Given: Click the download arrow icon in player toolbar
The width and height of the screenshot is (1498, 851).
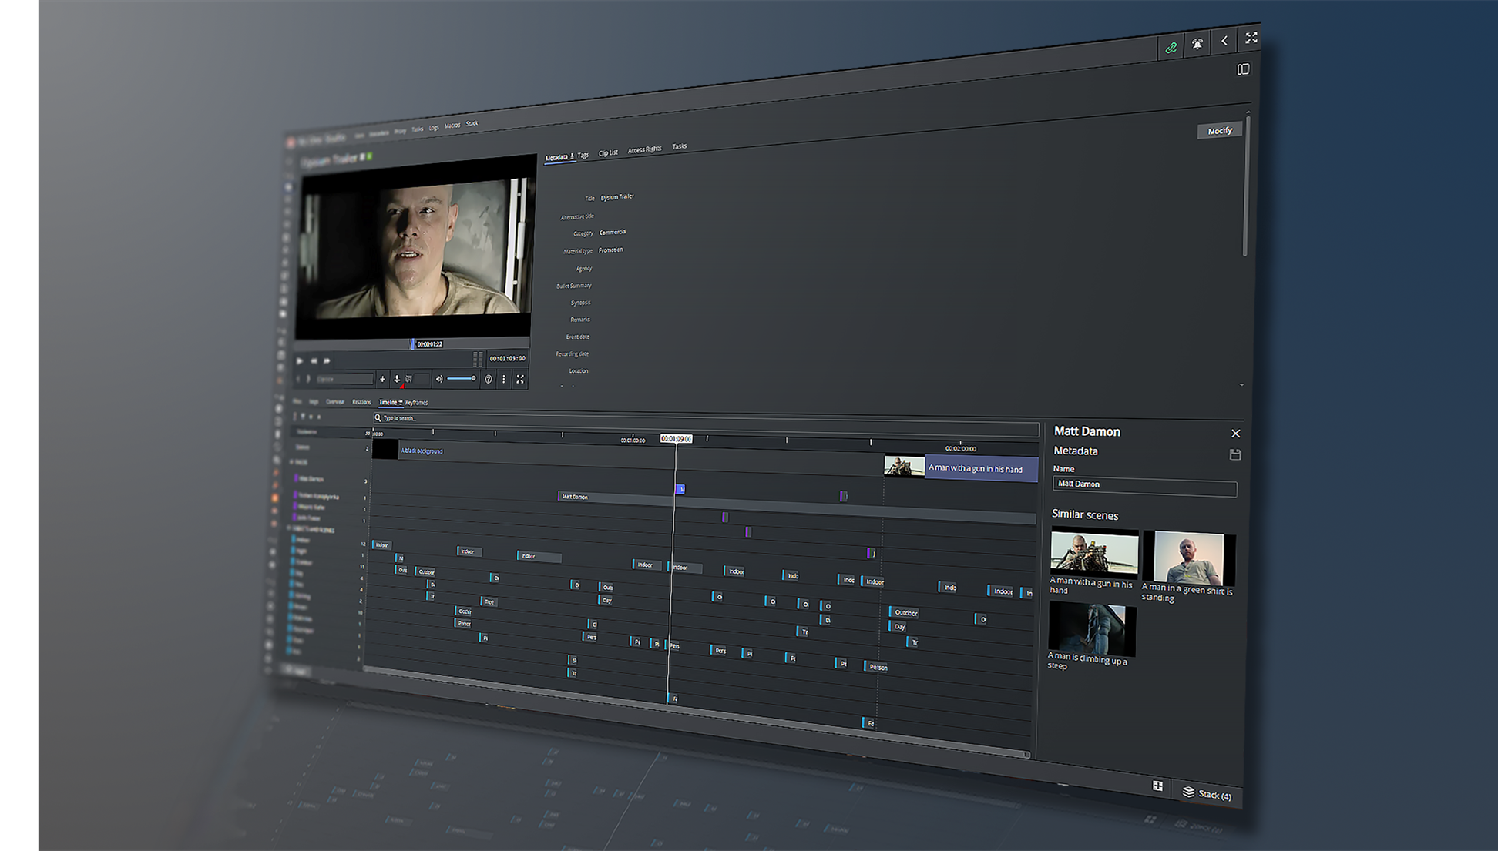Looking at the screenshot, I should coord(397,379).
